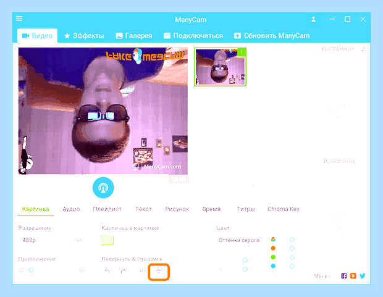Choose the picture-in-picture layout box
This screenshot has height=297, width=383.
(x=107, y=240)
